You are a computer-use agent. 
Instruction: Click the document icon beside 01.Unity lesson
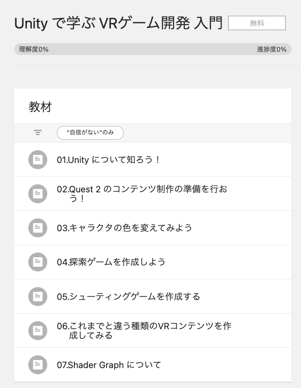coord(37,159)
